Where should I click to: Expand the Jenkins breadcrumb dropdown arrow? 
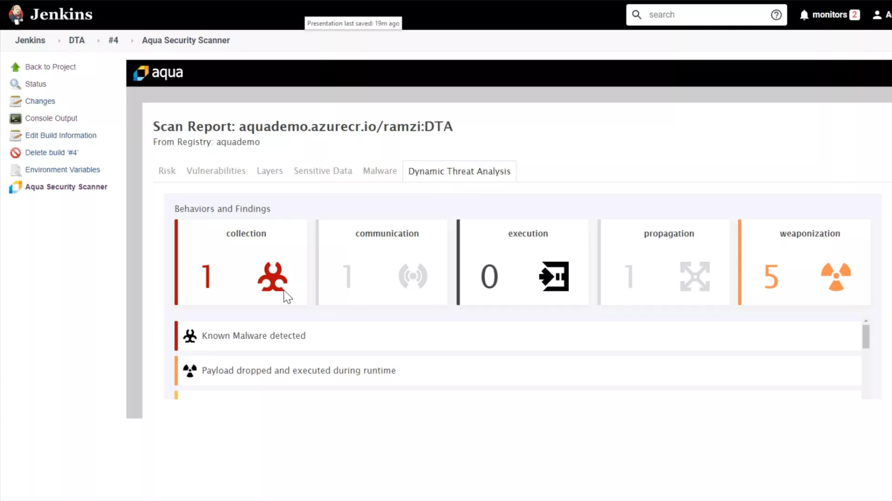point(59,41)
